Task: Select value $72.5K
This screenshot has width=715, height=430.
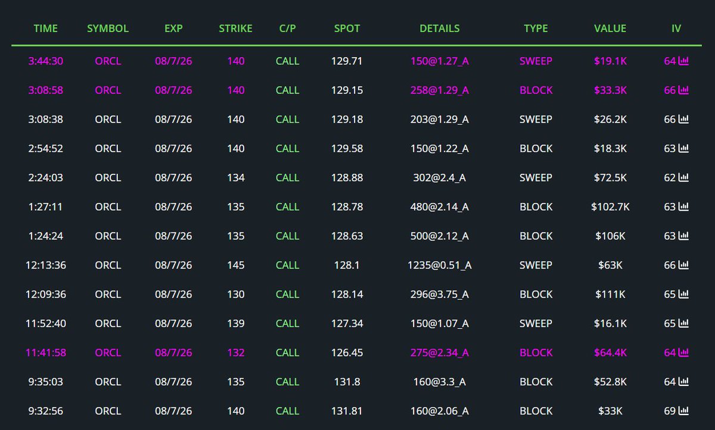Action: [x=610, y=177]
